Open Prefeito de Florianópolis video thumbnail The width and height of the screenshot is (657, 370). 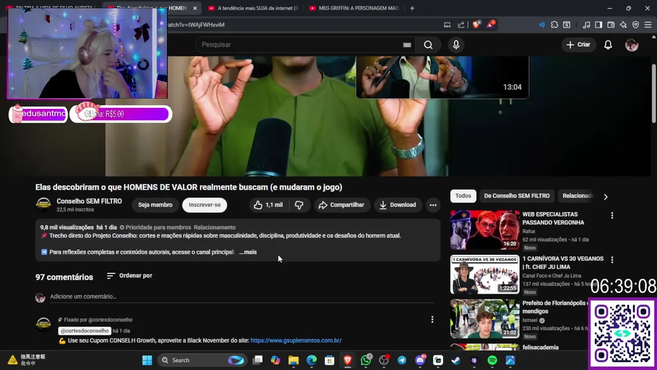tap(485, 319)
